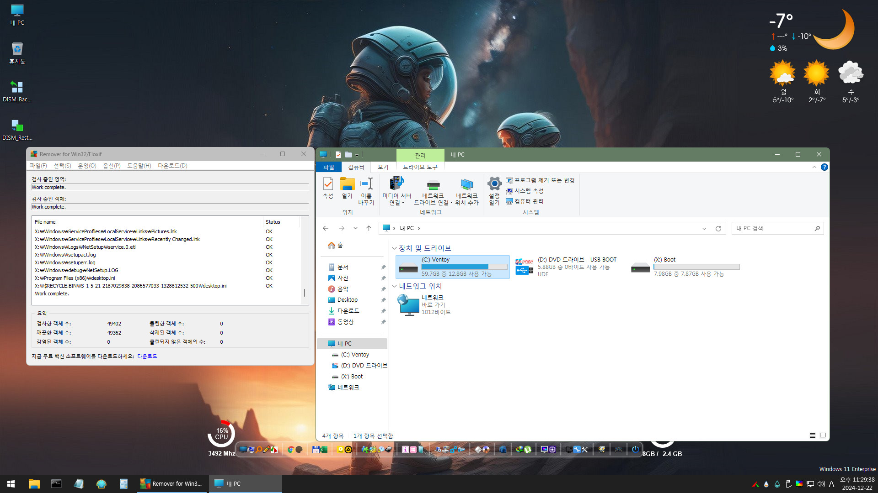Toggle pin beside 문서 in quick access
Screen dimensions: 878x493
click(383, 267)
